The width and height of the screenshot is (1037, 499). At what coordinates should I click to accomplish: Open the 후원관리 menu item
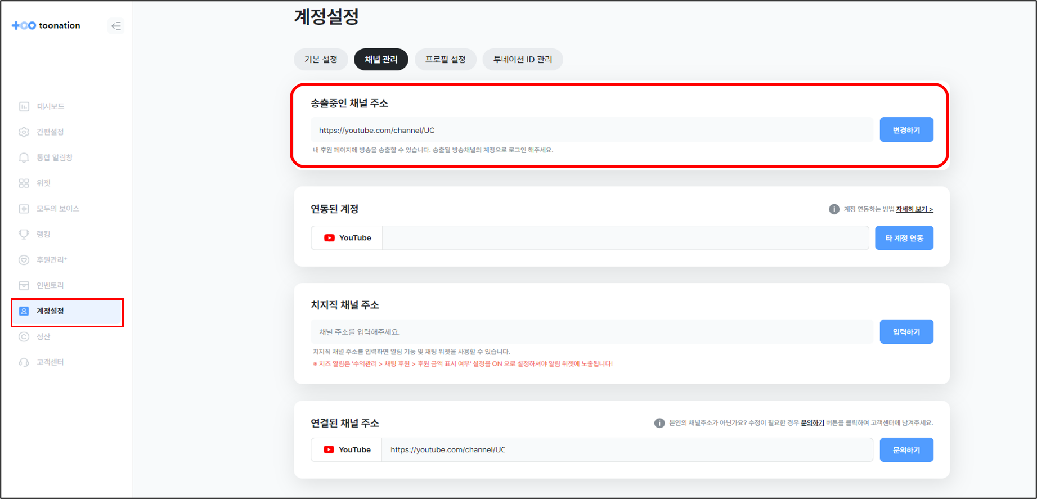[52, 260]
